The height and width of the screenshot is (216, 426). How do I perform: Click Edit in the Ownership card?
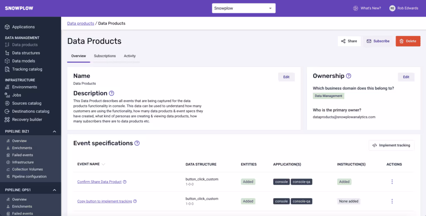(x=406, y=77)
